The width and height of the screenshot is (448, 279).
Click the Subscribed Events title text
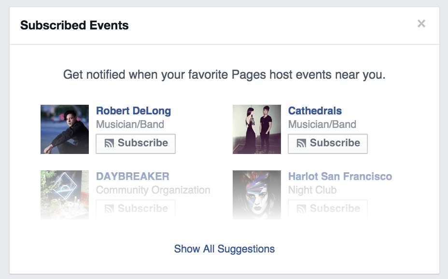click(x=74, y=25)
